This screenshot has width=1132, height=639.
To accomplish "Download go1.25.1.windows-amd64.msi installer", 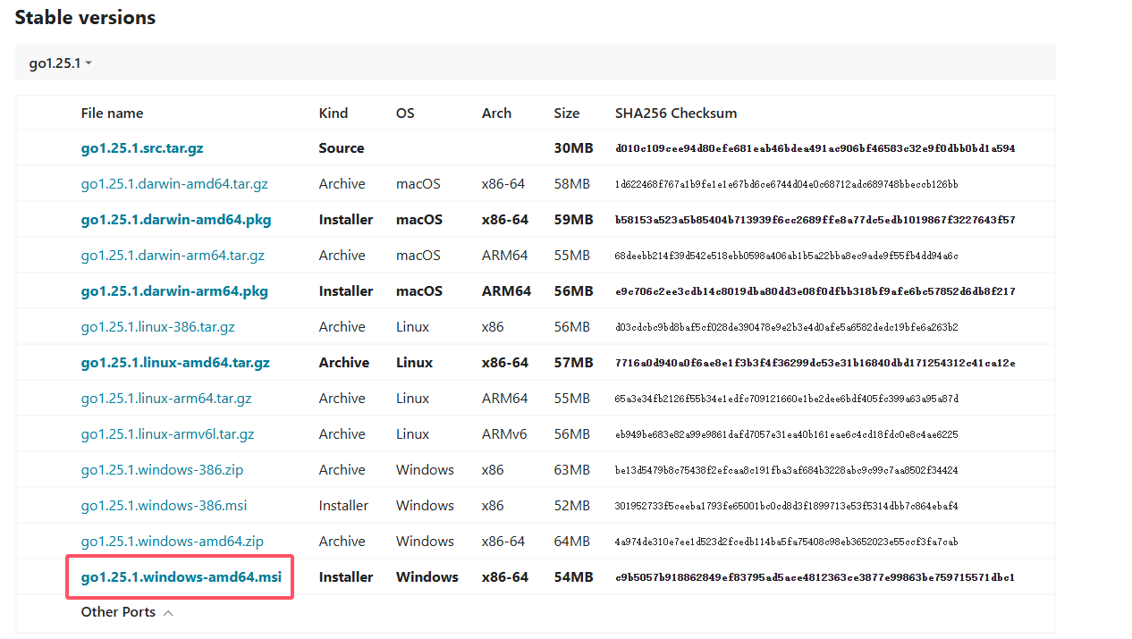I will coord(181,577).
